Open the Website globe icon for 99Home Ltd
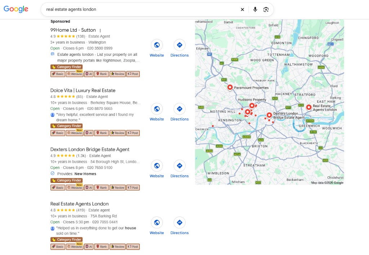 (x=157, y=45)
